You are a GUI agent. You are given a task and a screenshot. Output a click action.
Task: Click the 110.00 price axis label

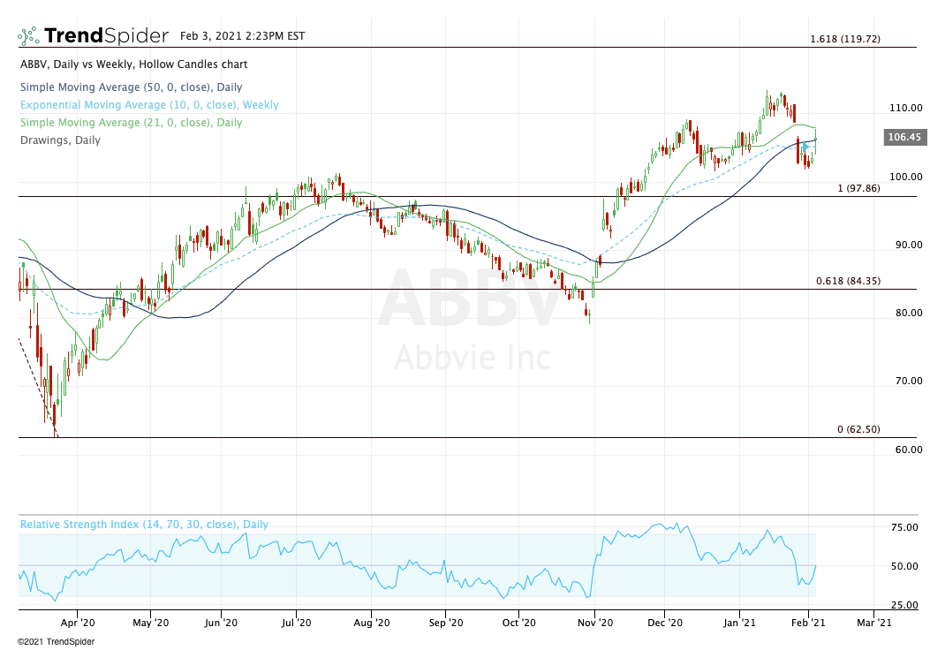point(906,108)
